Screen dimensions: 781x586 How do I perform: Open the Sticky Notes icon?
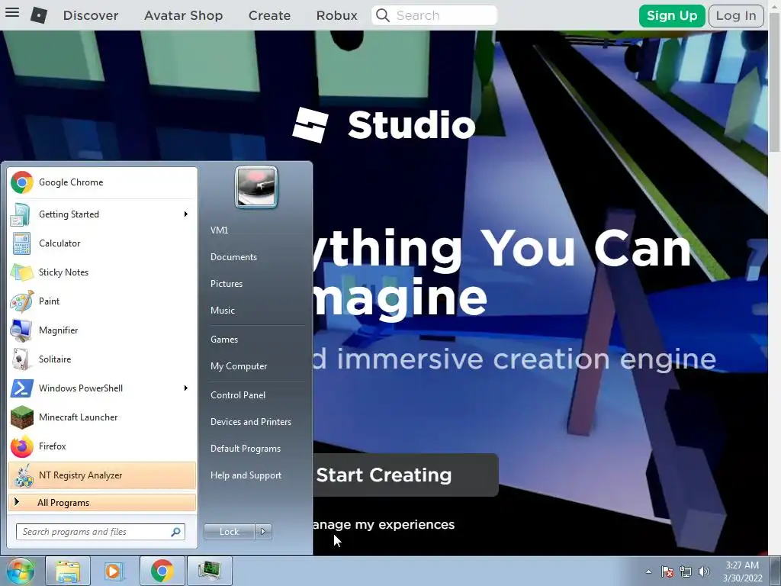point(21,272)
